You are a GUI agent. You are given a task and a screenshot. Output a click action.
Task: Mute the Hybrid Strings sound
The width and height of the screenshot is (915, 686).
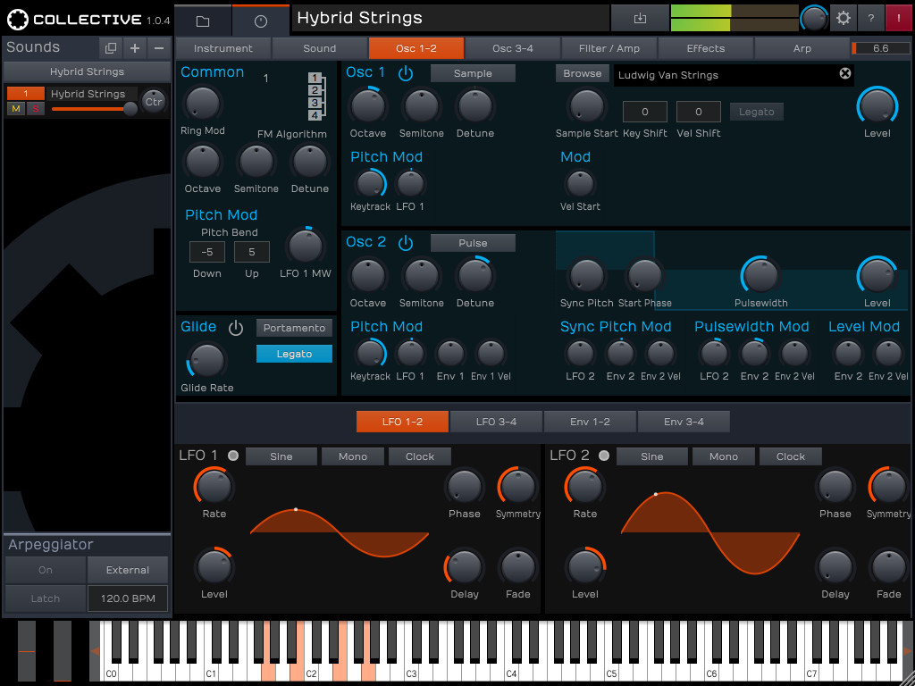(16, 108)
